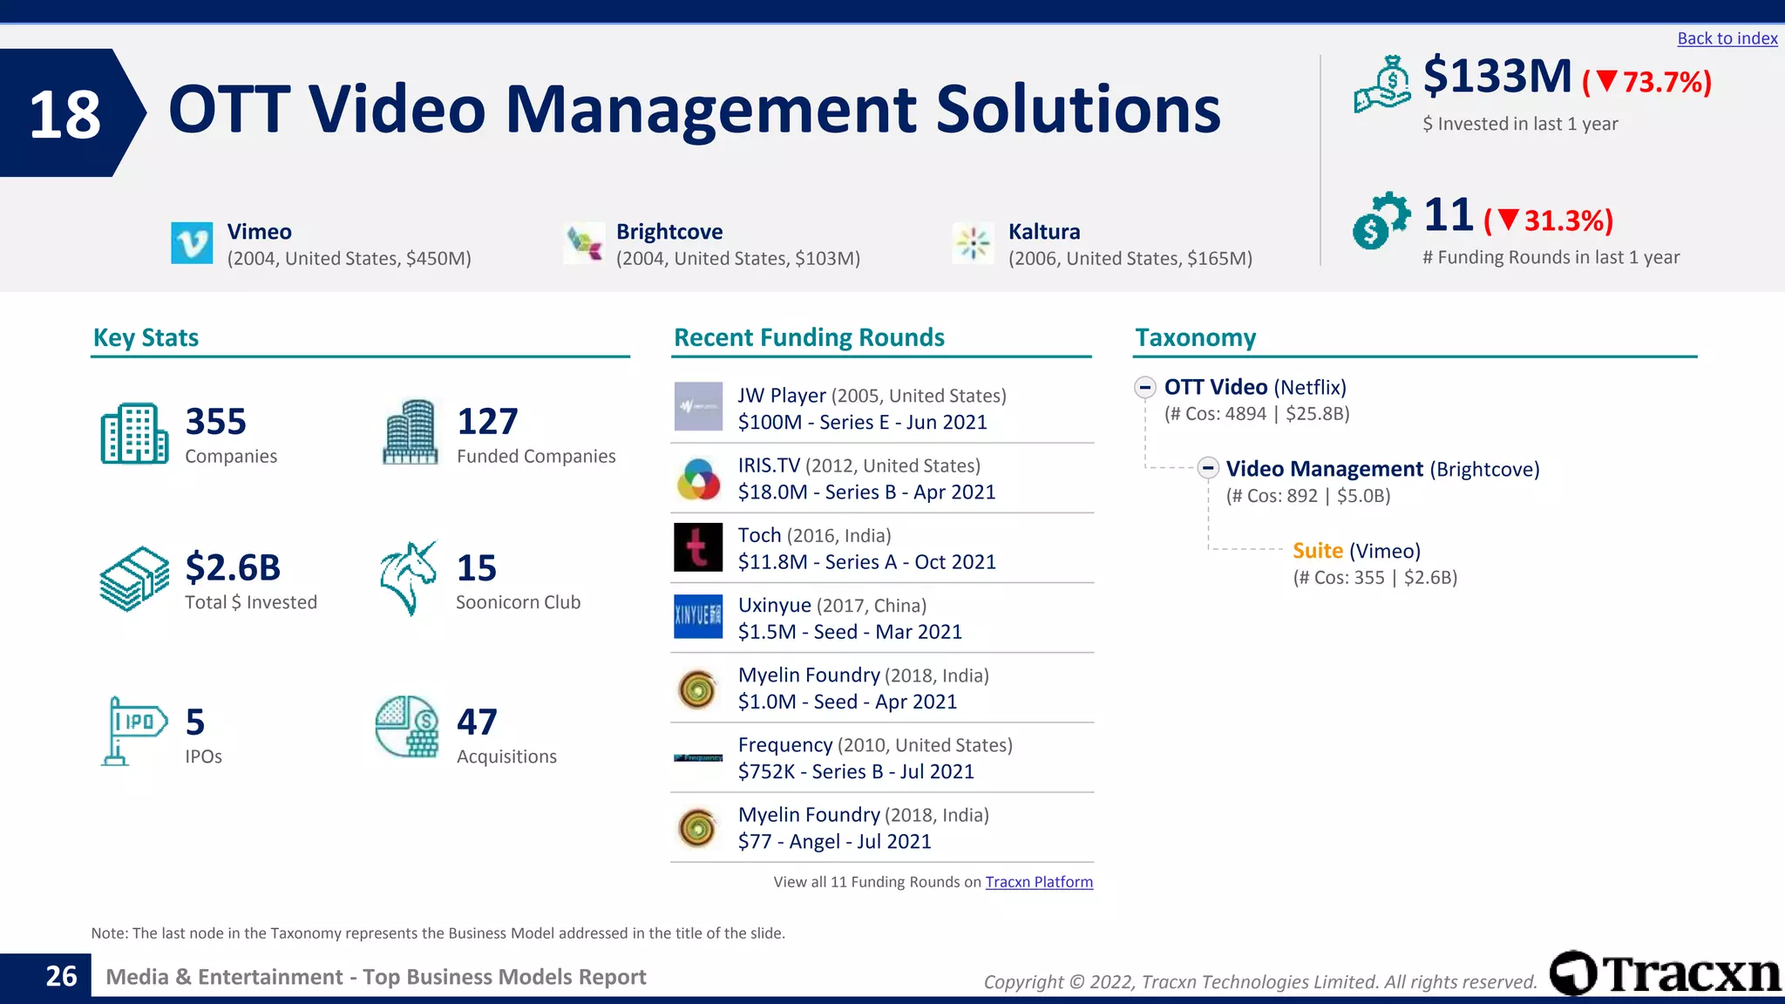Click the IPO signpost icon
1785x1004 pixels.
tap(135, 731)
